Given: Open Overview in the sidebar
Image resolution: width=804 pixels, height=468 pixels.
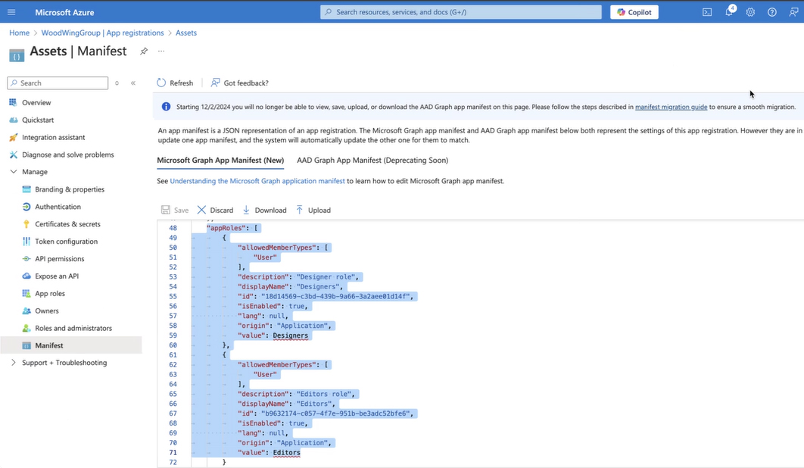Looking at the screenshot, I should [36, 103].
